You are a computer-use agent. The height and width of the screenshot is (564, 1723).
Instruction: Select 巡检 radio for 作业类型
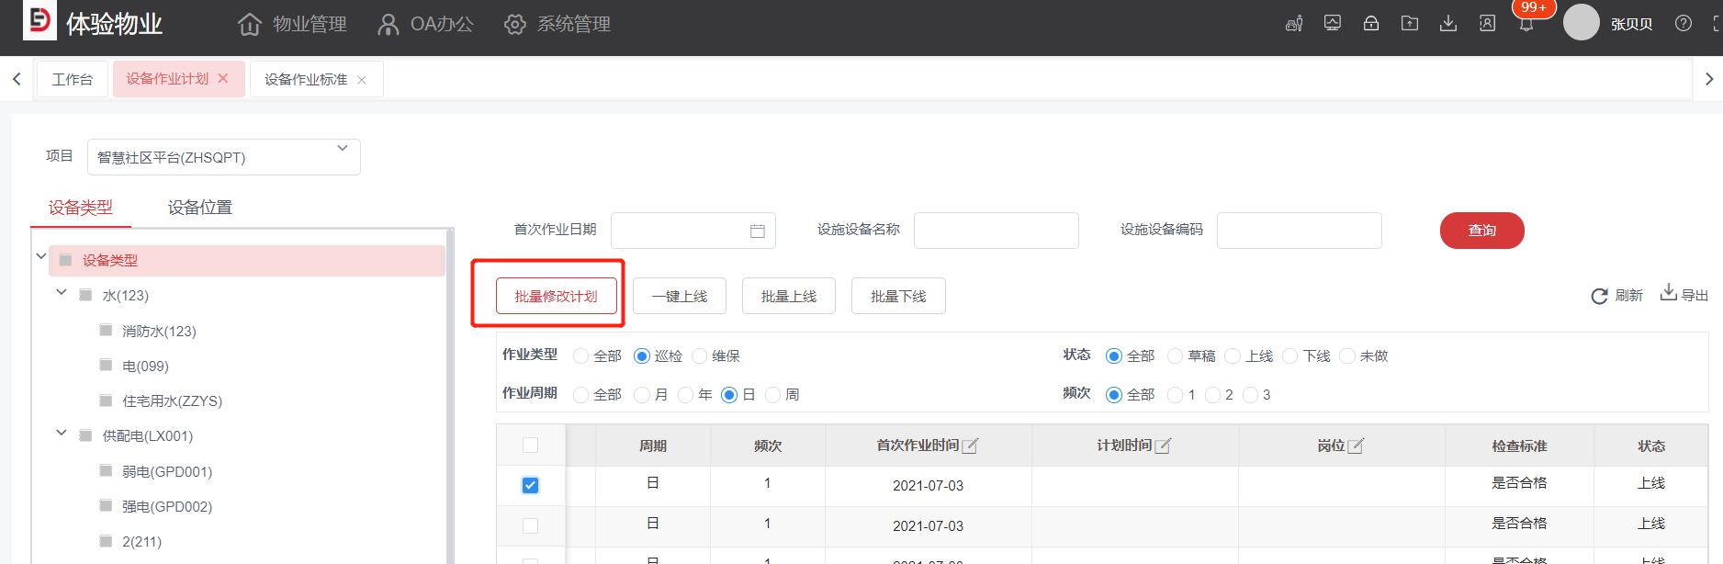642,356
